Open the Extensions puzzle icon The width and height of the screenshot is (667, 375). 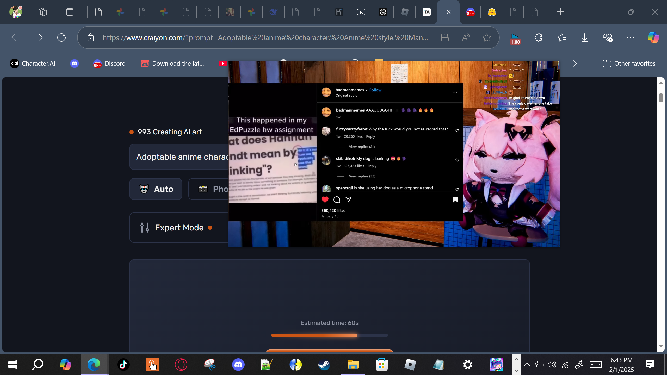coord(538,37)
